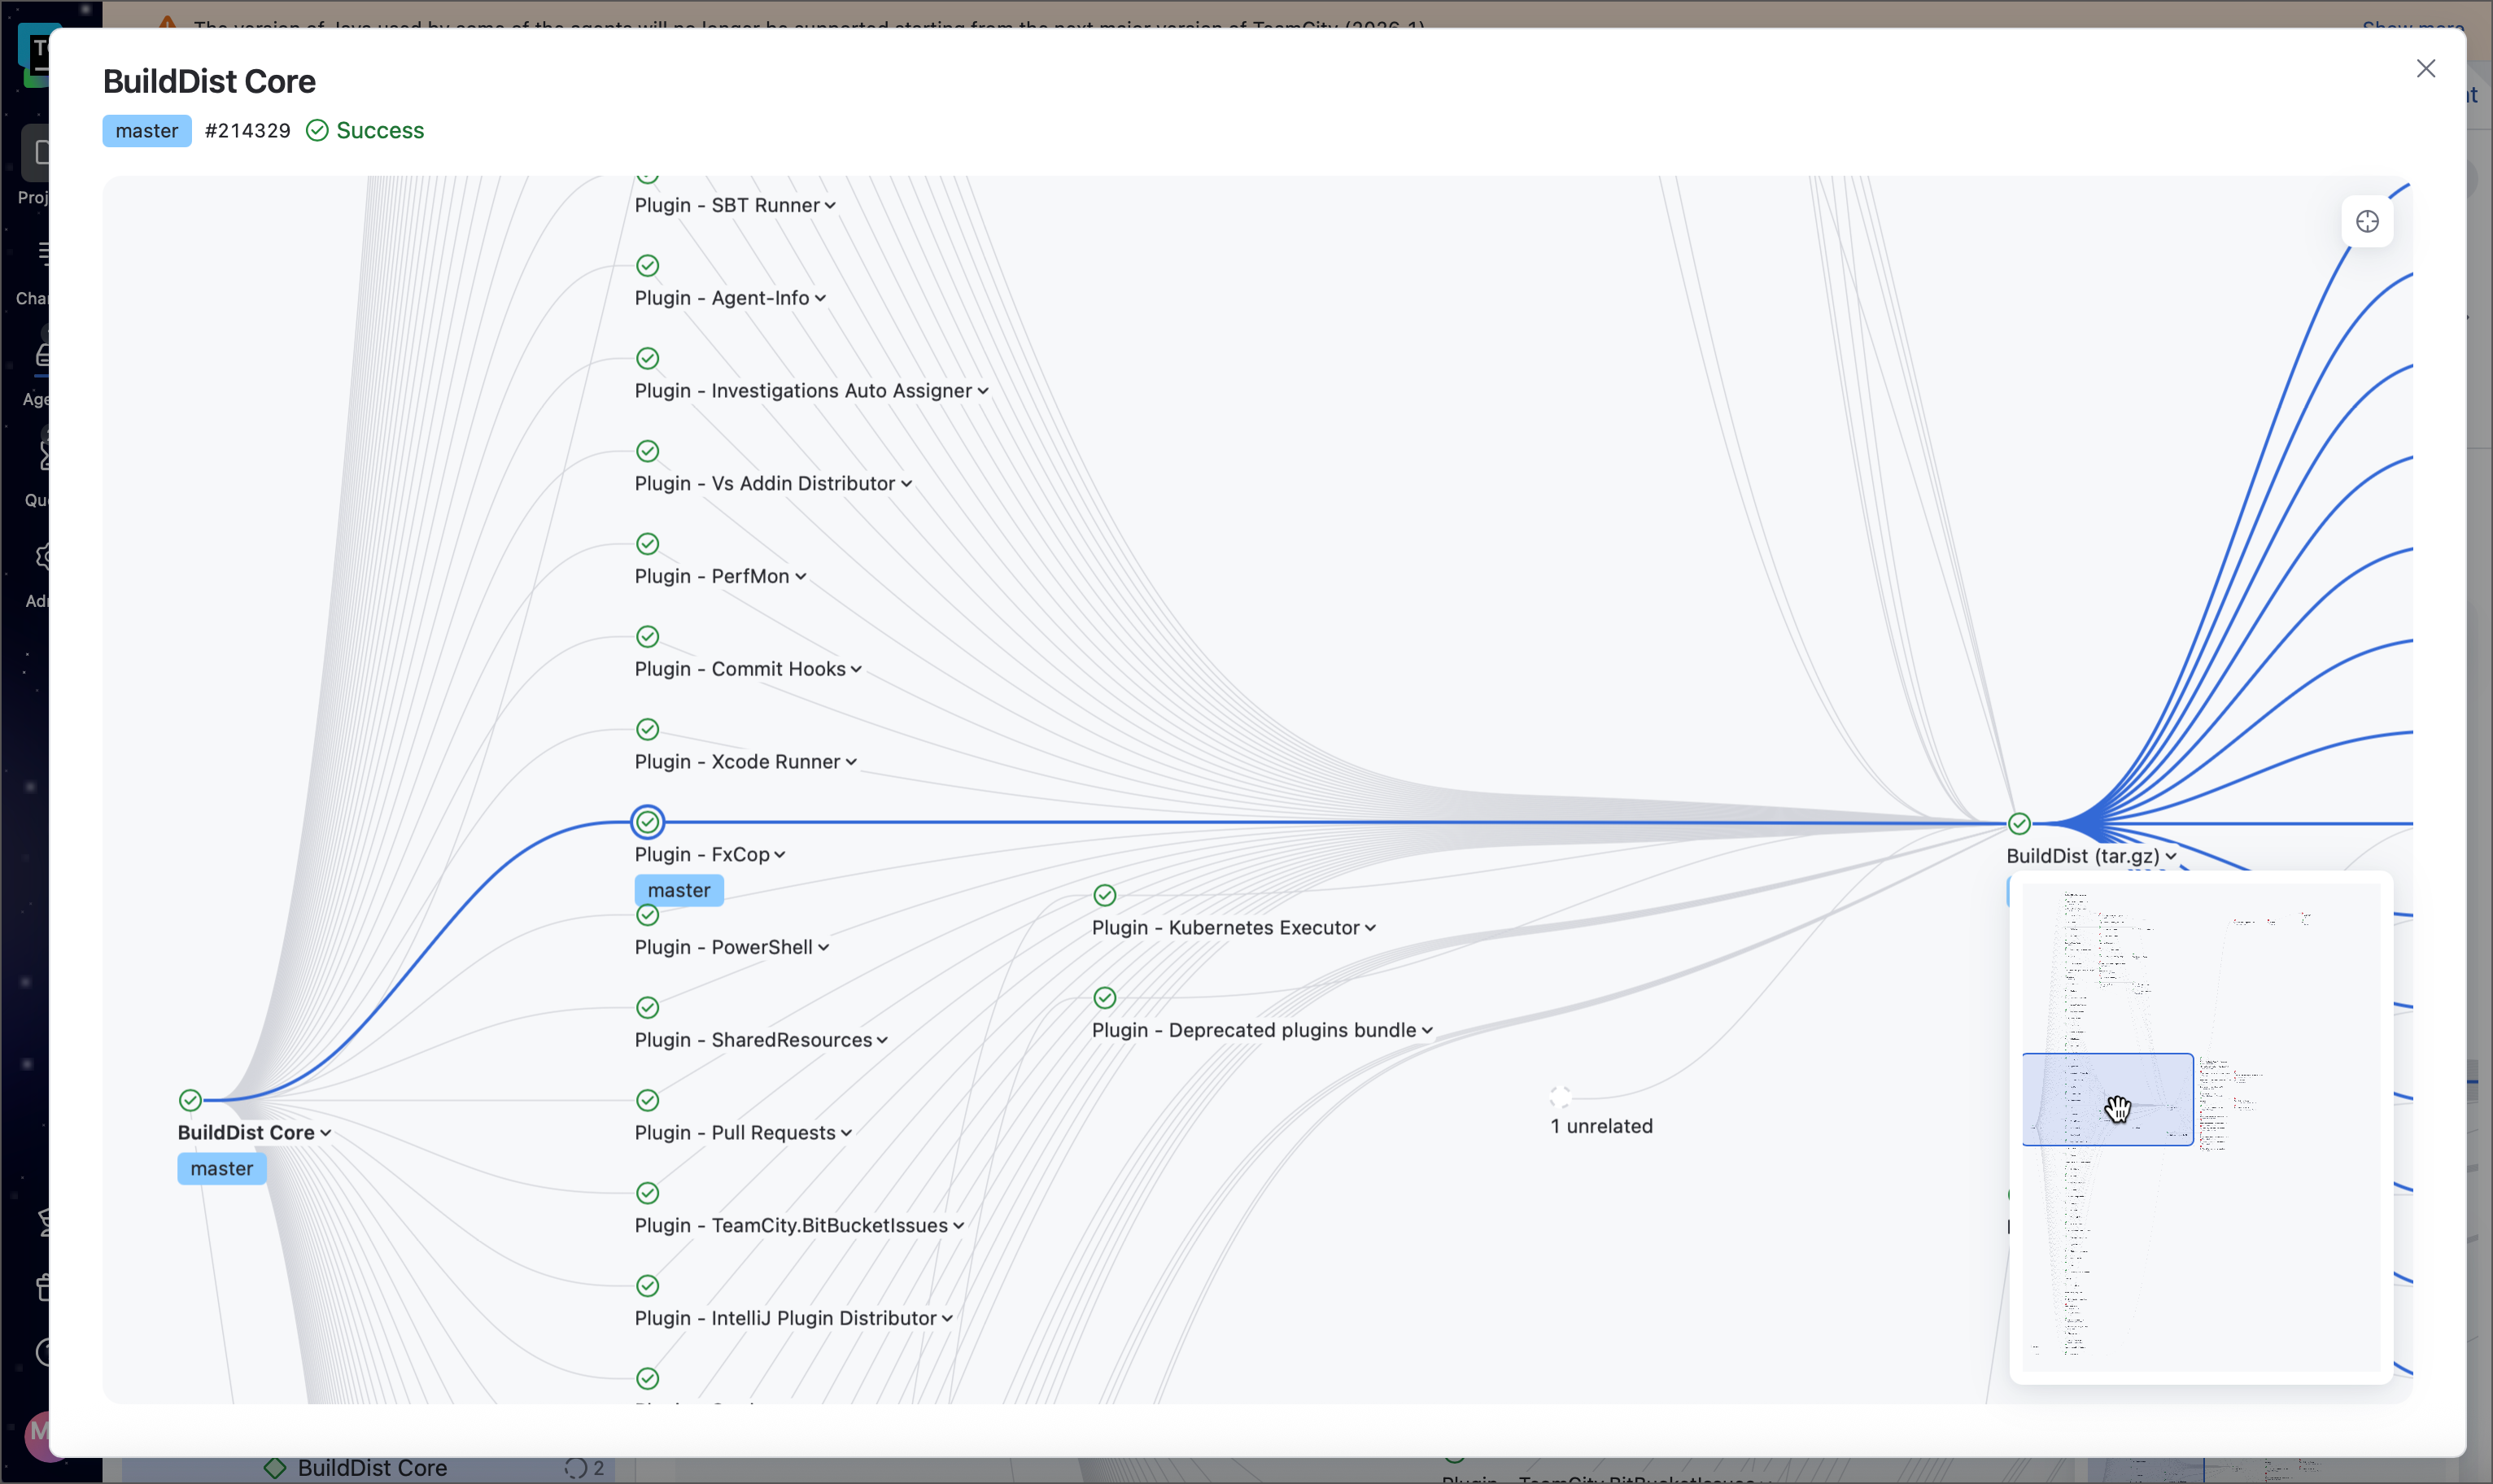The width and height of the screenshot is (2493, 1484).
Task: Open the Success build status link
Action: point(379,131)
